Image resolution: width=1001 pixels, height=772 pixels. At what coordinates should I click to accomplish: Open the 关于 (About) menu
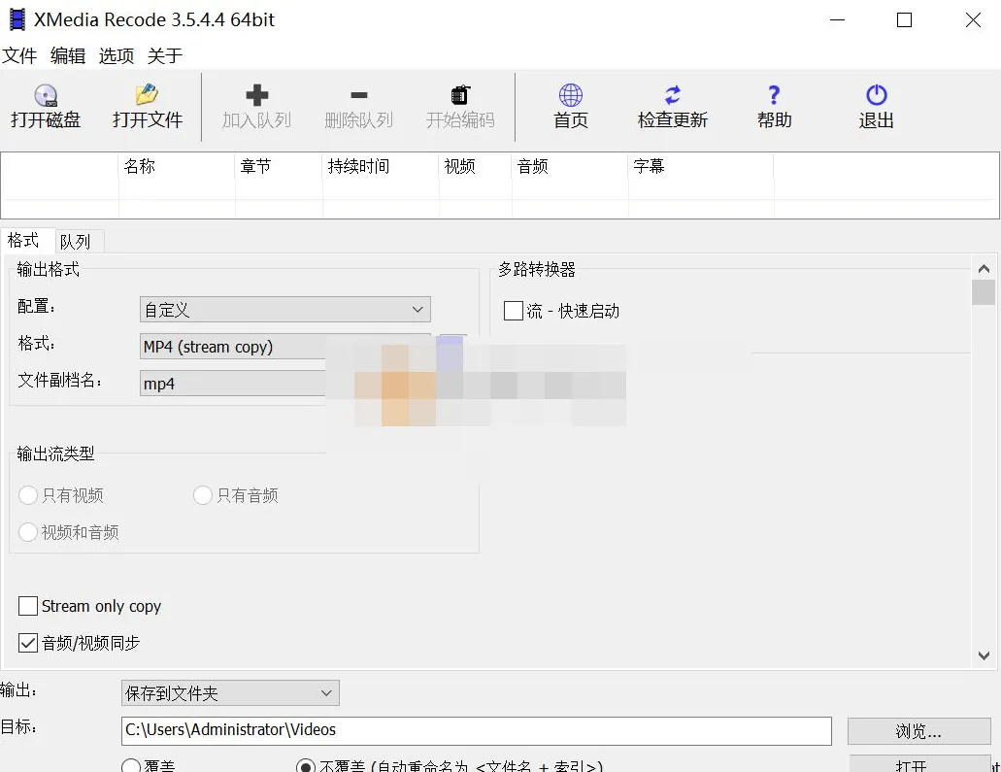pos(165,55)
